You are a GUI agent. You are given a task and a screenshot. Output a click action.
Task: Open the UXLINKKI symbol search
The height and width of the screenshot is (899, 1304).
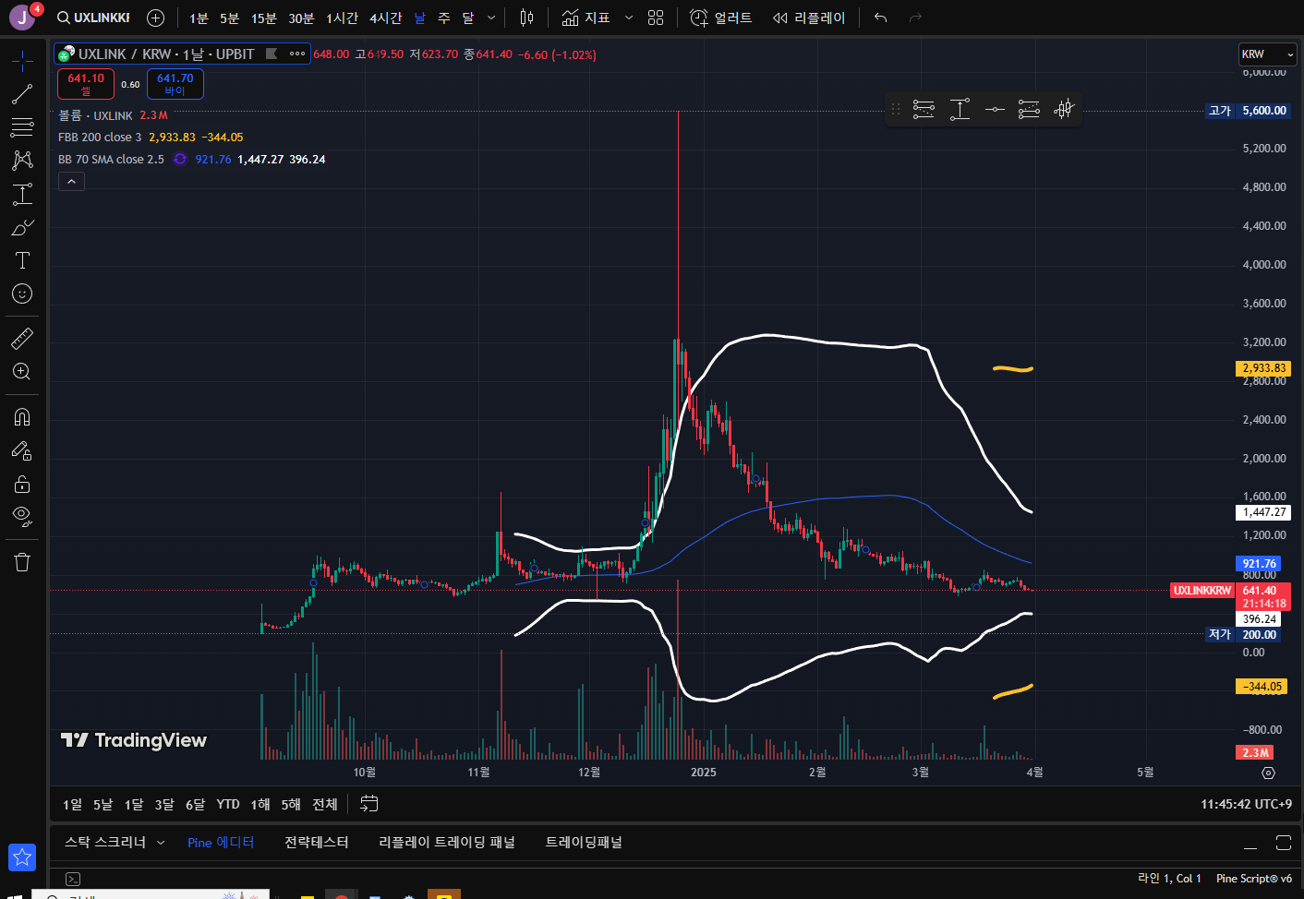pyautogui.click(x=93, y=18)
